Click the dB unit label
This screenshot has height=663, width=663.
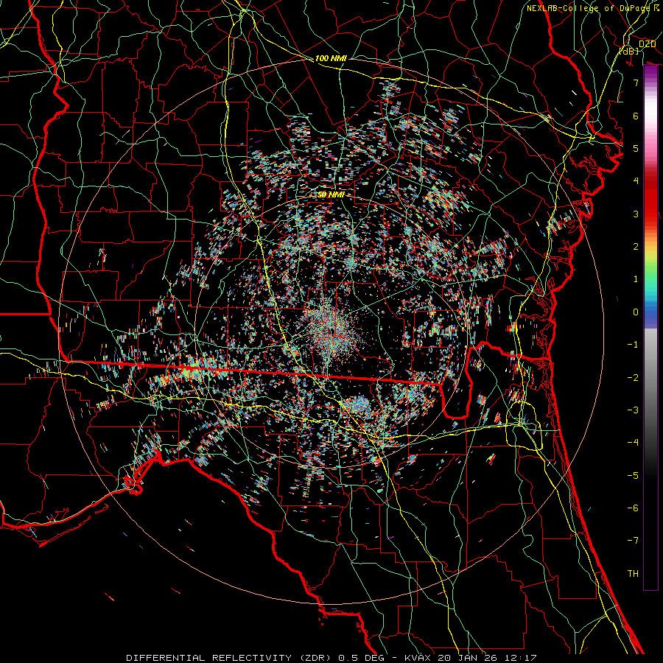coord(629,51)
